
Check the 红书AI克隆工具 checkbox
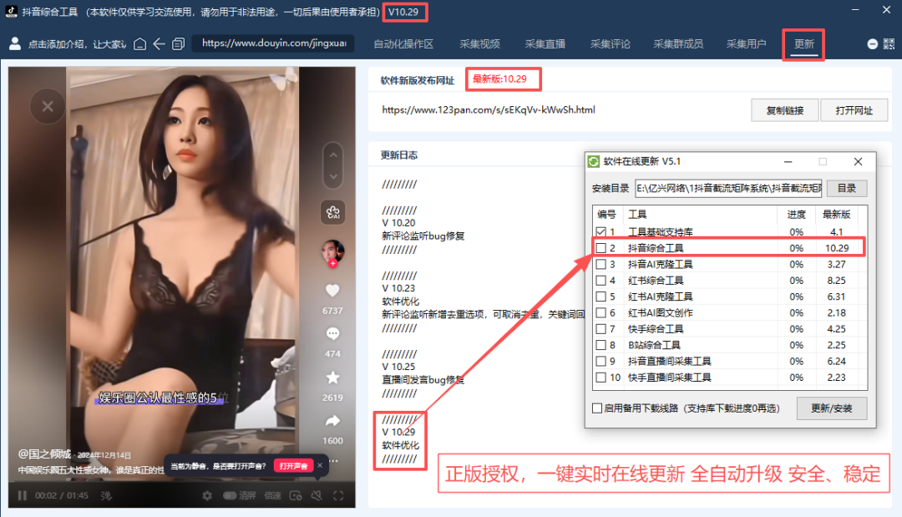601,297
